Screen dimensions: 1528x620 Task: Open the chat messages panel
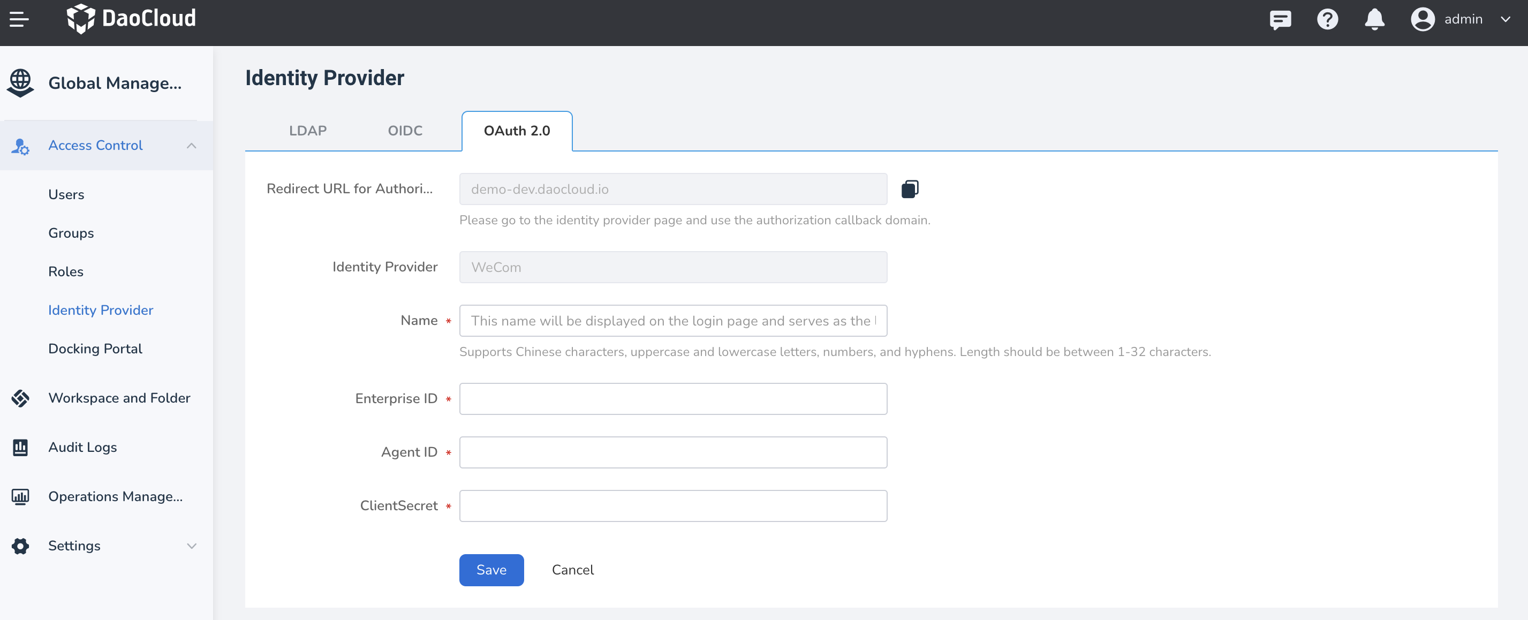tap(1280, 20)
